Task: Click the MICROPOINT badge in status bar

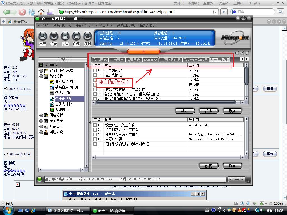Action: point(236,179)
